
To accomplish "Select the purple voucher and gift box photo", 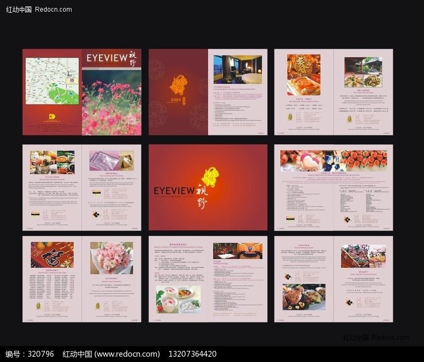I will tap(111, 161).
